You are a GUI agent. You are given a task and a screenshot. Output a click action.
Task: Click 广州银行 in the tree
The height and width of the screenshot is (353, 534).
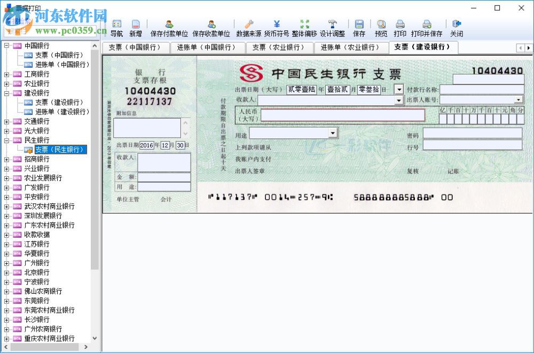click(37, 263)
